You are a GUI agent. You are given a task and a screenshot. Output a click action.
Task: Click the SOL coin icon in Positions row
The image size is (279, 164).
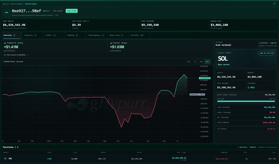tap(5, 159)
